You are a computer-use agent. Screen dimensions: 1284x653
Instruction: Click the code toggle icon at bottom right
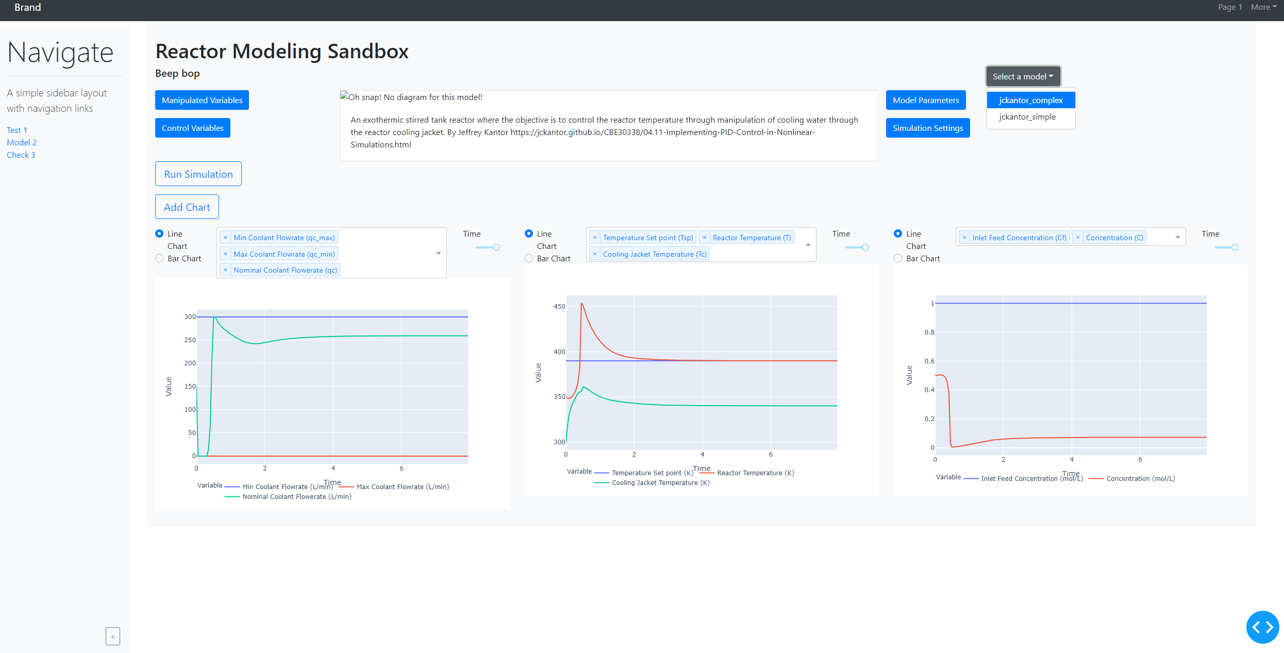click(x=1262, y=627)
